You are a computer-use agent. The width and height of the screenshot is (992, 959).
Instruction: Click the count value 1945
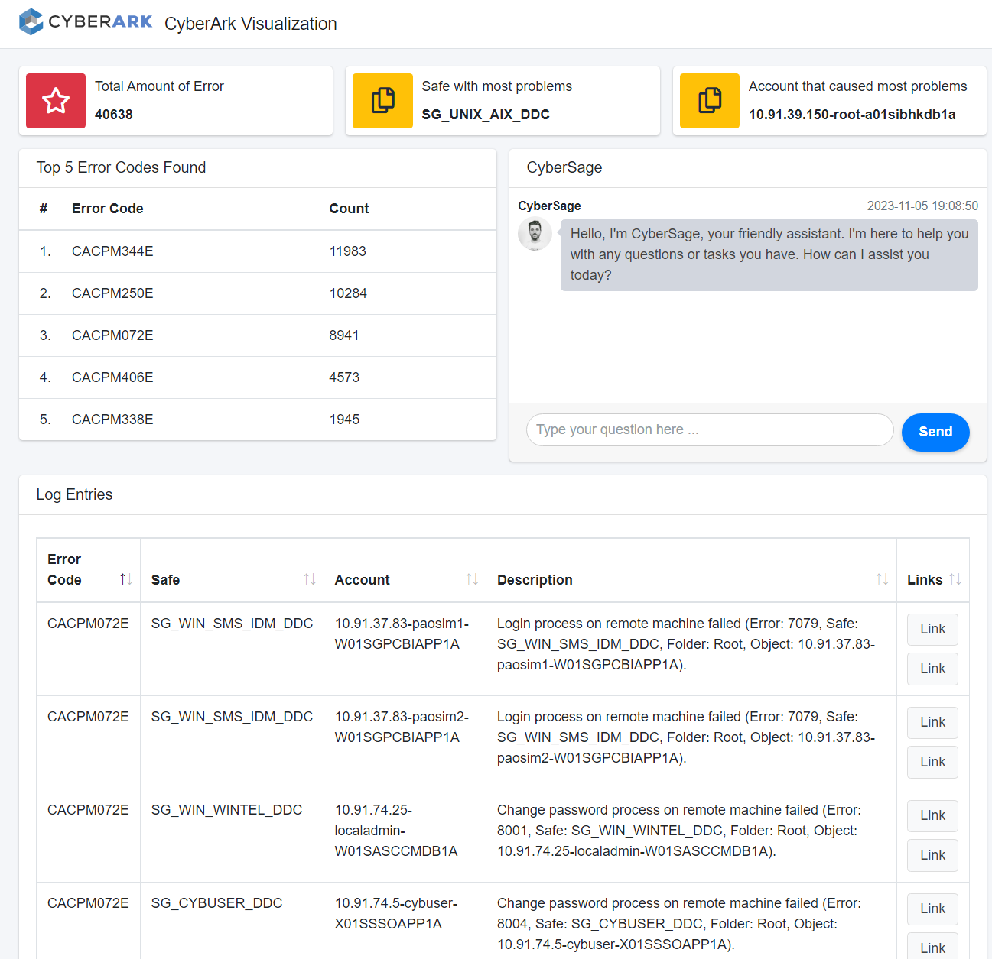[x=344, y=420]
